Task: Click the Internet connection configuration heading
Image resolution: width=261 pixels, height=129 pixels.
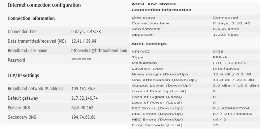Action: [x=44, y=5]
